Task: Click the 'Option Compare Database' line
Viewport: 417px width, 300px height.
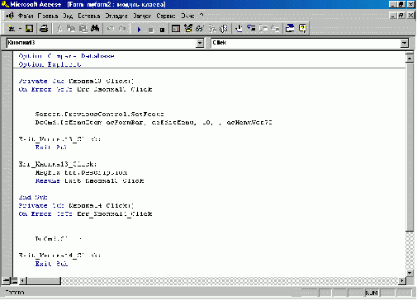Action: (66, 56)
